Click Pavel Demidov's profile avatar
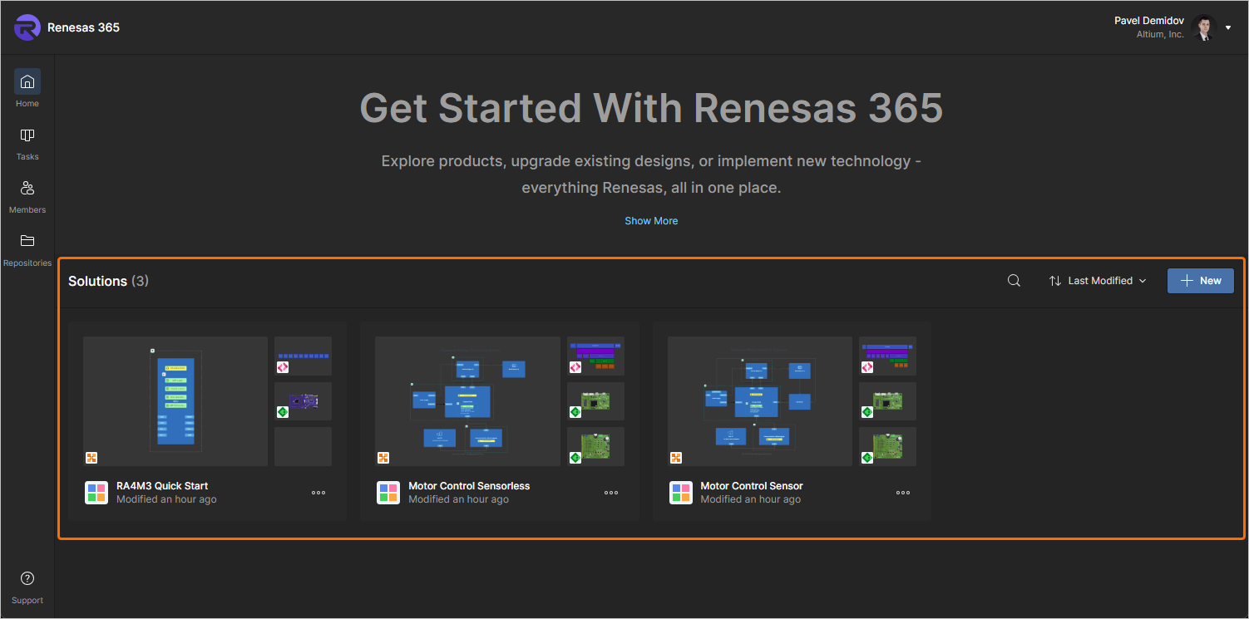The image size is (1249, 619). [1202, 27]
